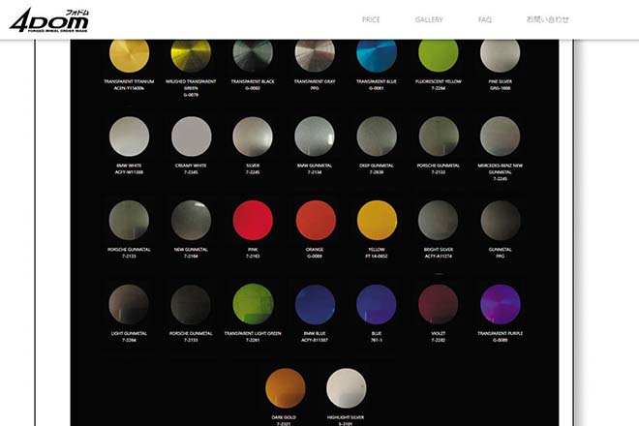Click the お問い合わせ contact link

pos(547,19)
